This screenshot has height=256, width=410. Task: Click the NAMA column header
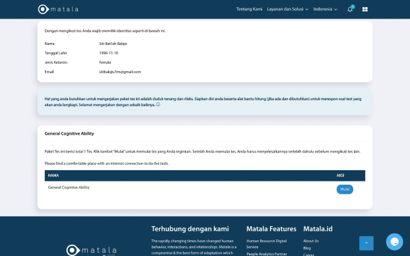(53, 176)
